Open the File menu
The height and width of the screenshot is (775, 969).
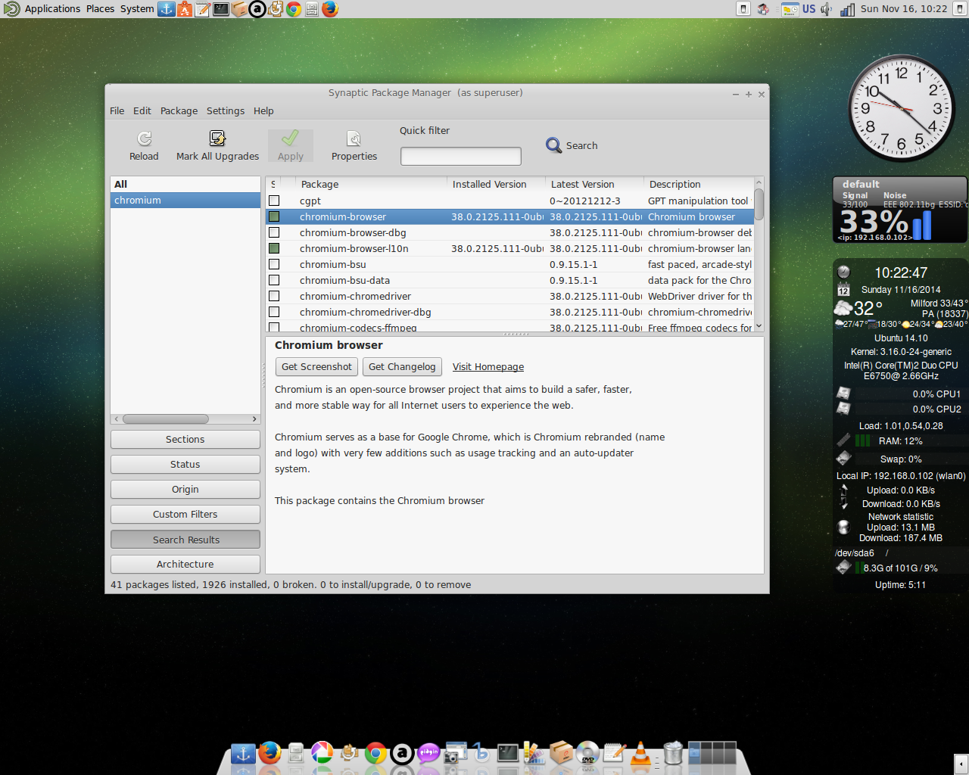pyautogui.click(x=117, y=110)
